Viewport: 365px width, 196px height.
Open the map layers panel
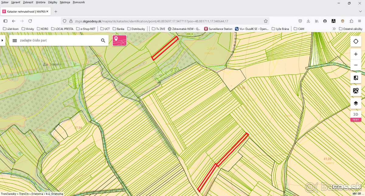tap(356, 103)
